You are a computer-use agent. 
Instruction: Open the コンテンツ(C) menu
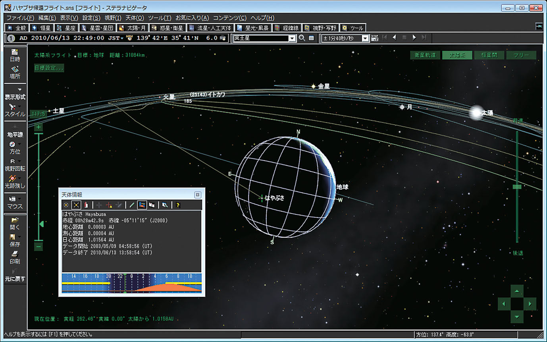[230, 18]
